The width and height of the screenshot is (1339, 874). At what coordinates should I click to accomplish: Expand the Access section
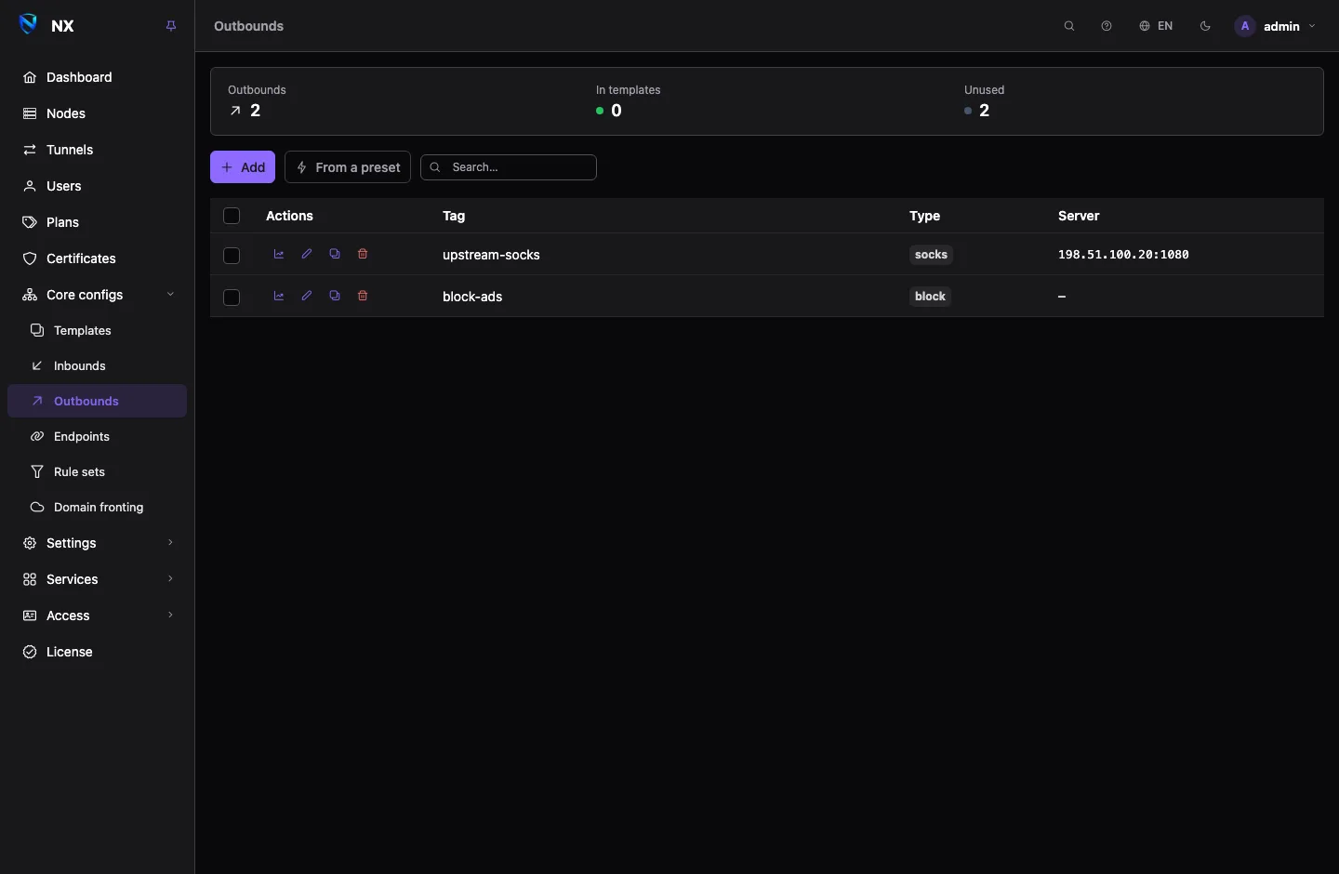tap(97, 616)
